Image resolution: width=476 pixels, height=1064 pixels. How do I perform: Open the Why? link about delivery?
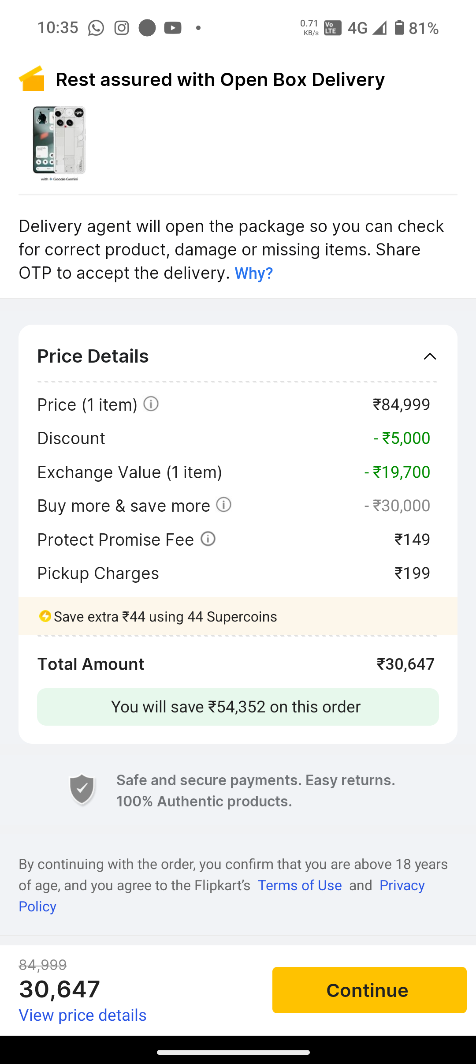[x=254, y=273]
